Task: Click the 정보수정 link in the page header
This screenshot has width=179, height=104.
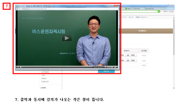Action: point(131,17)
